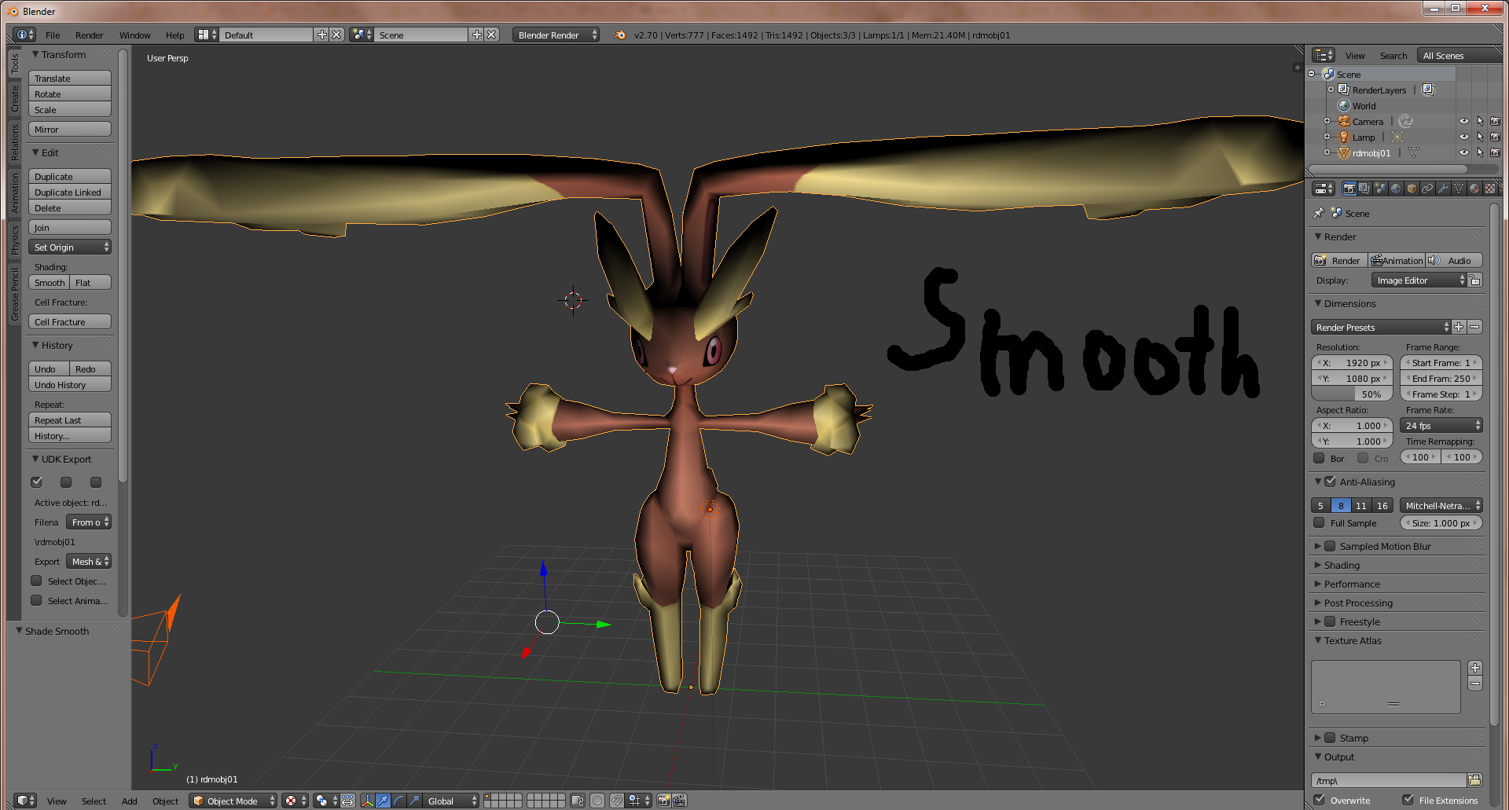Open the Mesh Data properties tab (triangle icon)

pos(1459,189)
